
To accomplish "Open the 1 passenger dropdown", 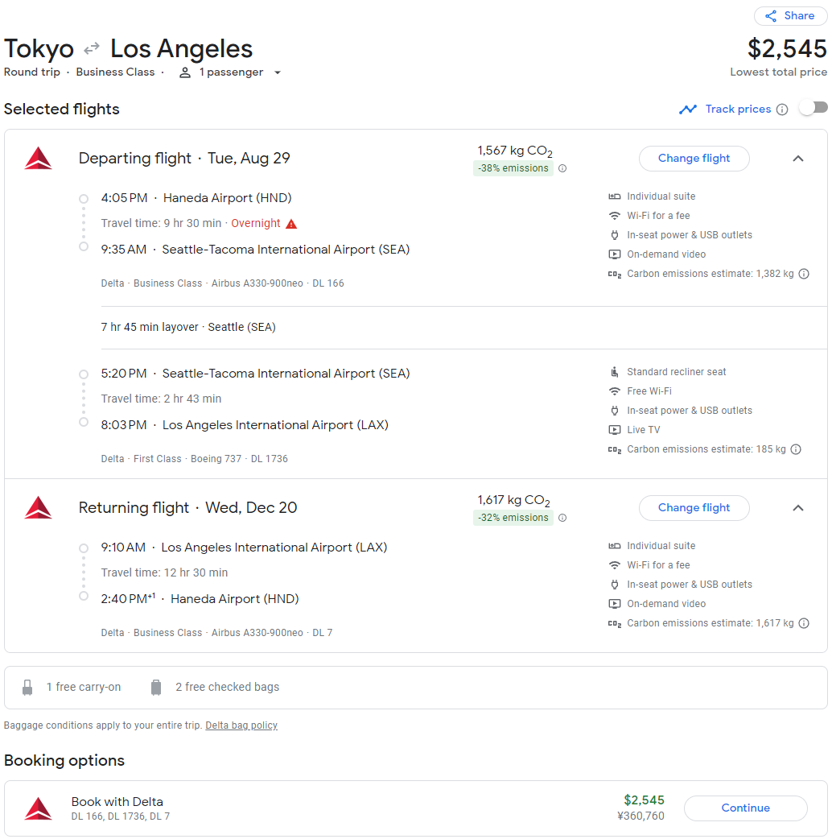I will coord(230,72).
